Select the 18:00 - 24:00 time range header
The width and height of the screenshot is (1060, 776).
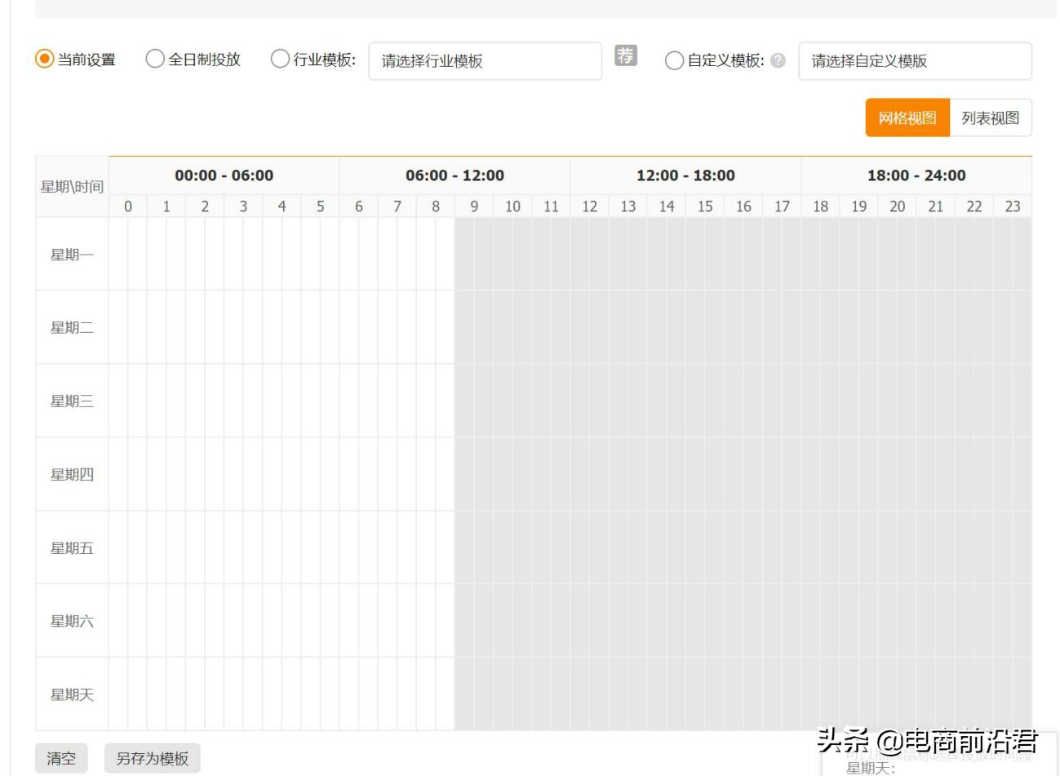(x=916, y=175)
